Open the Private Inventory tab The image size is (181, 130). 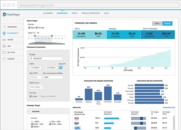pos(91,13)
